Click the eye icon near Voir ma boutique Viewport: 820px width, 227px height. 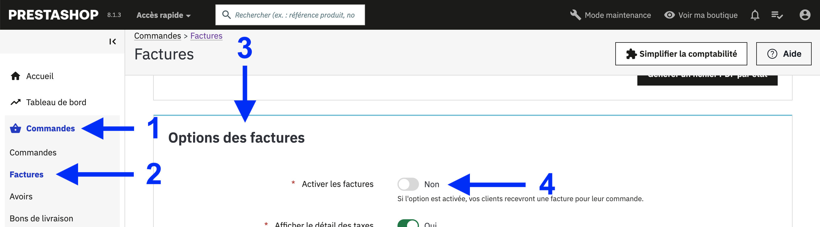point(669,15)
